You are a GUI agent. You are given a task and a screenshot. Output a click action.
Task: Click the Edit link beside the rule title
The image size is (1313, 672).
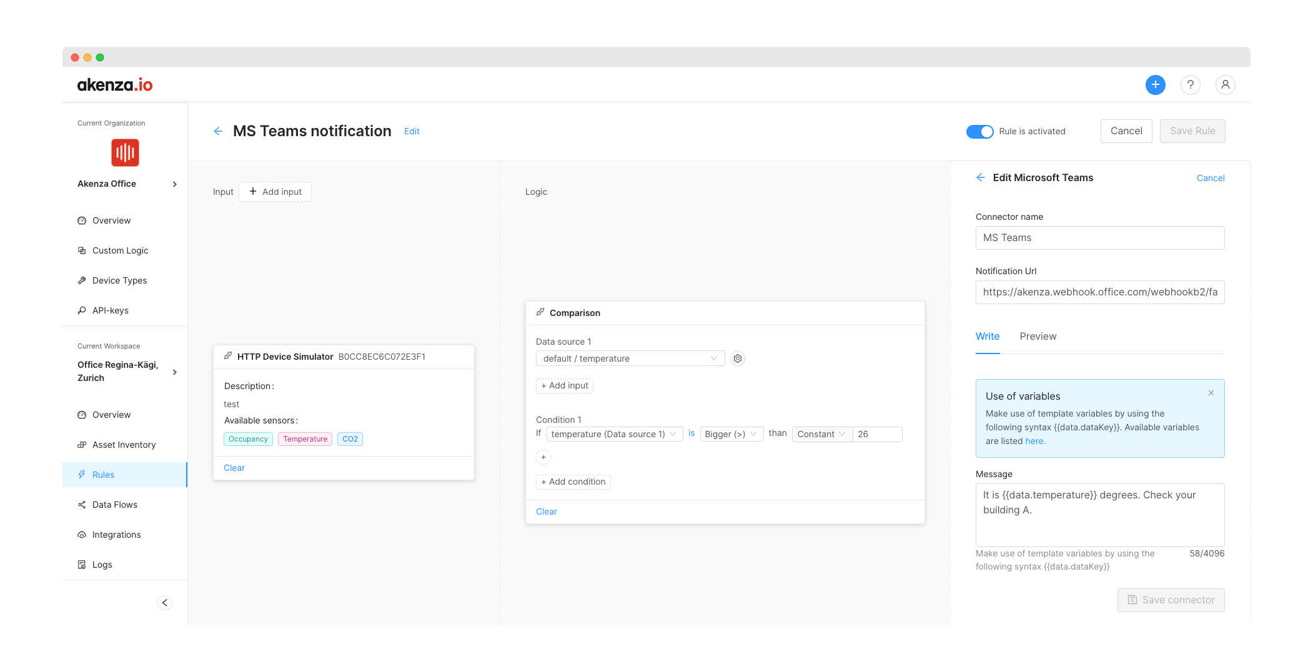[412, 131]
